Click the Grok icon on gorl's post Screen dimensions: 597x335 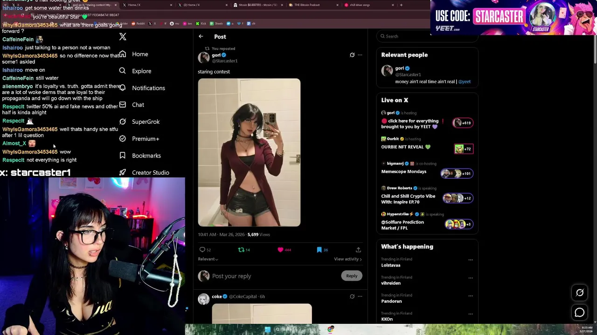pyautogui.click(x=352, y=55)
